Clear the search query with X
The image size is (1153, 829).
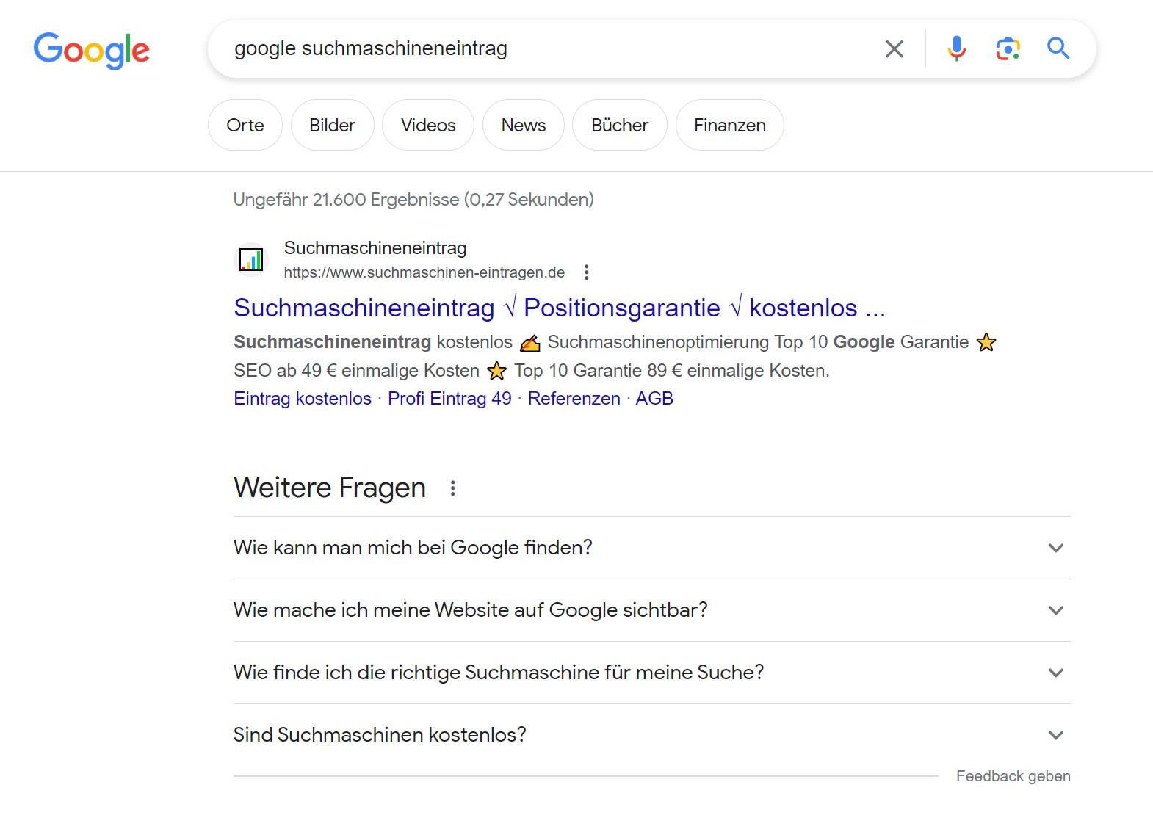click(894, 49)
